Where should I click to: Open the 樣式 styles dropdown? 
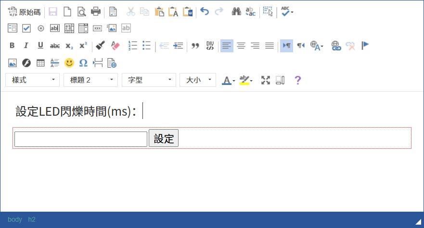click(33, 80)
